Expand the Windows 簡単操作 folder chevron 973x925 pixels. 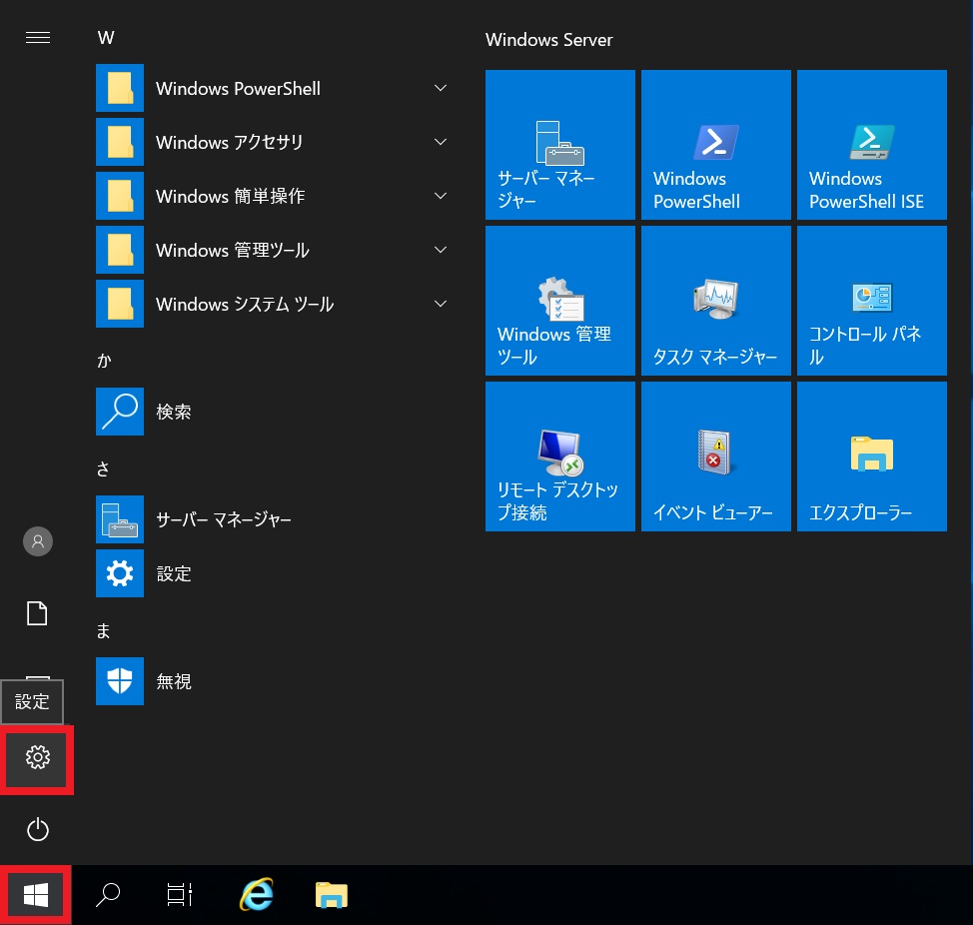(441, 196)
